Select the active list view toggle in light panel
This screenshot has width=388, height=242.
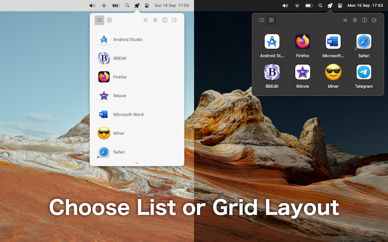[99, 20]
